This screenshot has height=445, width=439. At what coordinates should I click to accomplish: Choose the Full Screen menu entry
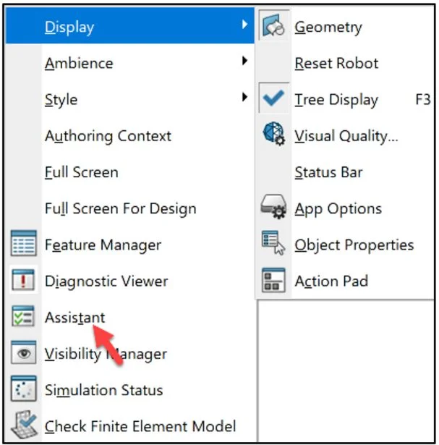[x=81, y=172]
